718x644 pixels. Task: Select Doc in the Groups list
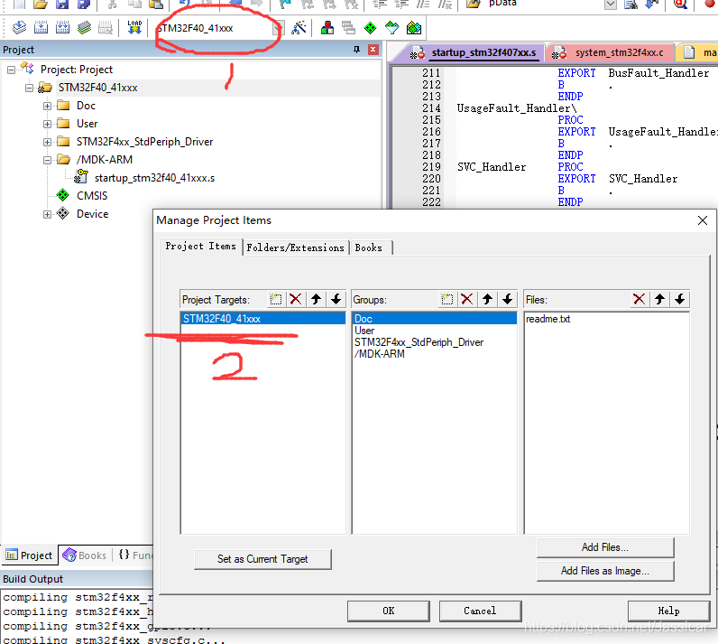pos(434,319)
